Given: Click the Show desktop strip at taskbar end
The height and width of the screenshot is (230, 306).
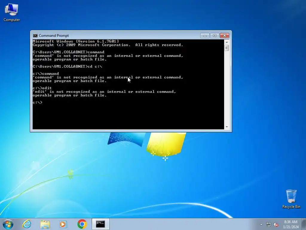Looking at the screenshot, I should (x=304, y=224).
